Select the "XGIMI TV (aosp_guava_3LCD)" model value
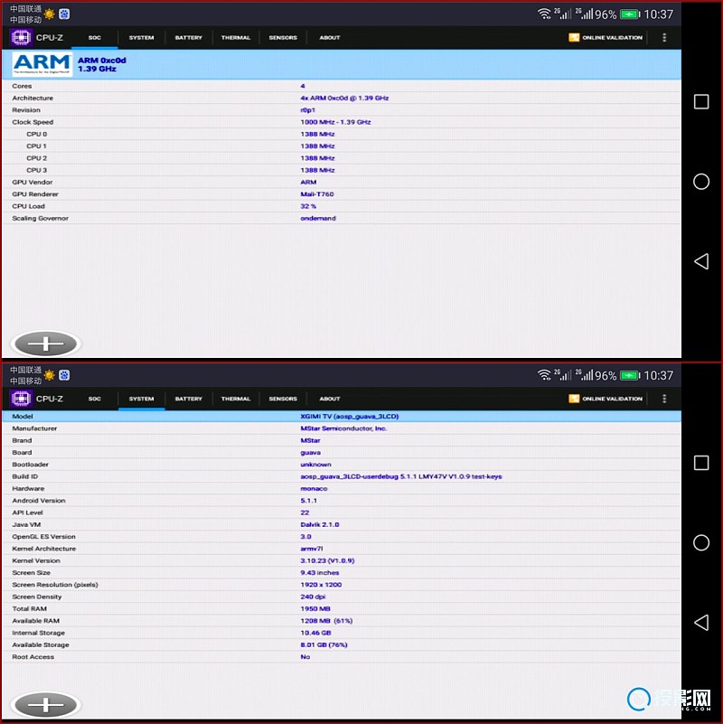Screen dimensions: 723x724 pyautogui.click(x=350, y=416)
